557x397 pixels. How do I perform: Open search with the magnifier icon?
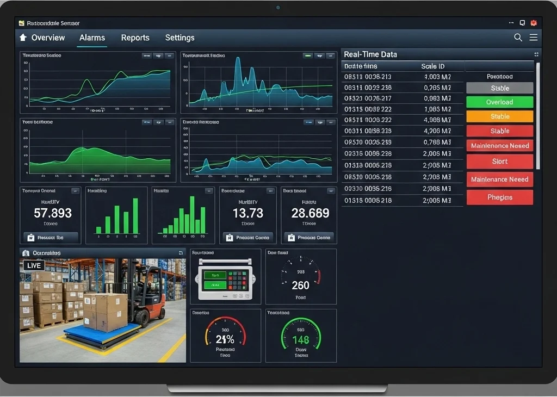pos(518,38)
